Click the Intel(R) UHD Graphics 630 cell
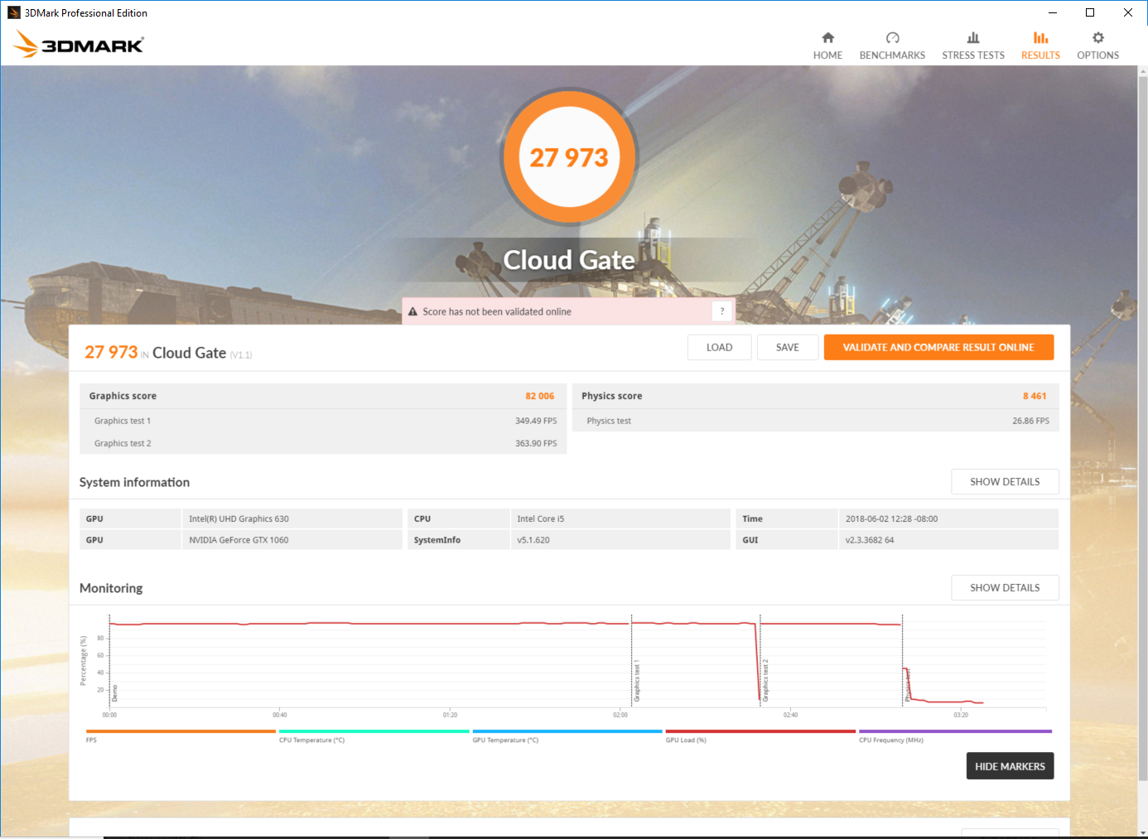This screenshot has width=1148, height=839. click(x=292, y=518)
